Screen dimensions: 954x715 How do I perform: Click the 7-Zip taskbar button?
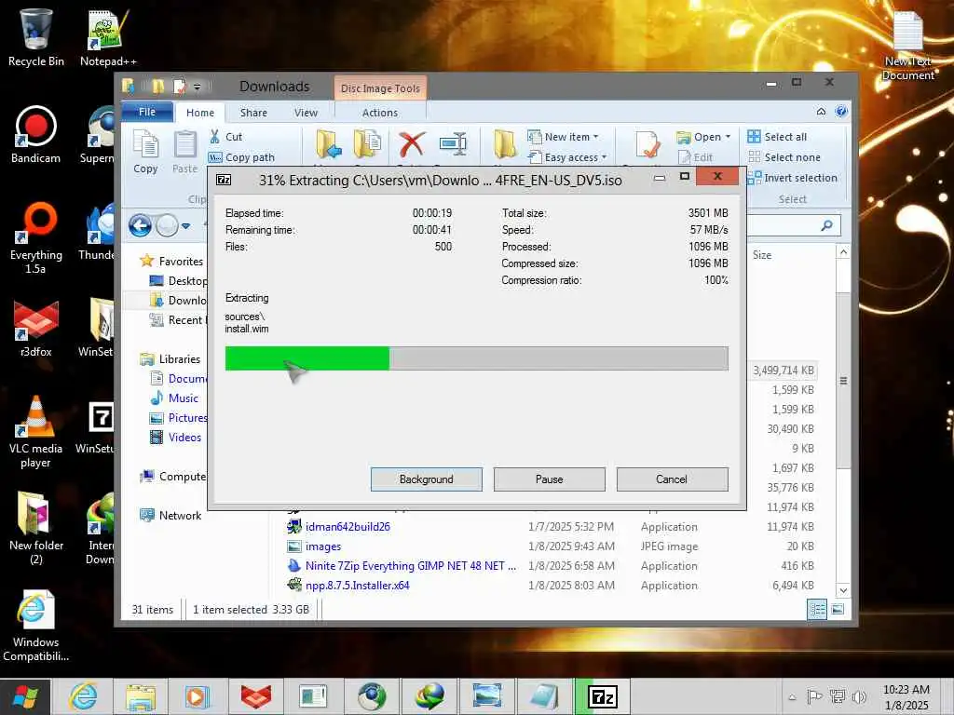(604, 696)
